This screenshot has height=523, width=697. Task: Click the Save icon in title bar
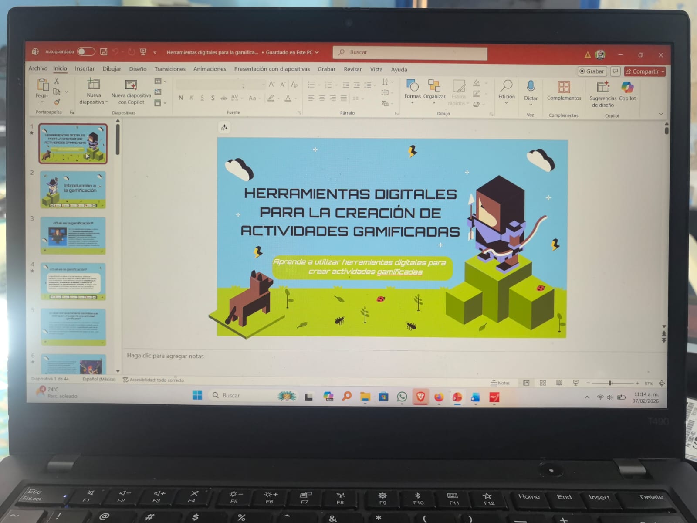[x=104, y=52]
